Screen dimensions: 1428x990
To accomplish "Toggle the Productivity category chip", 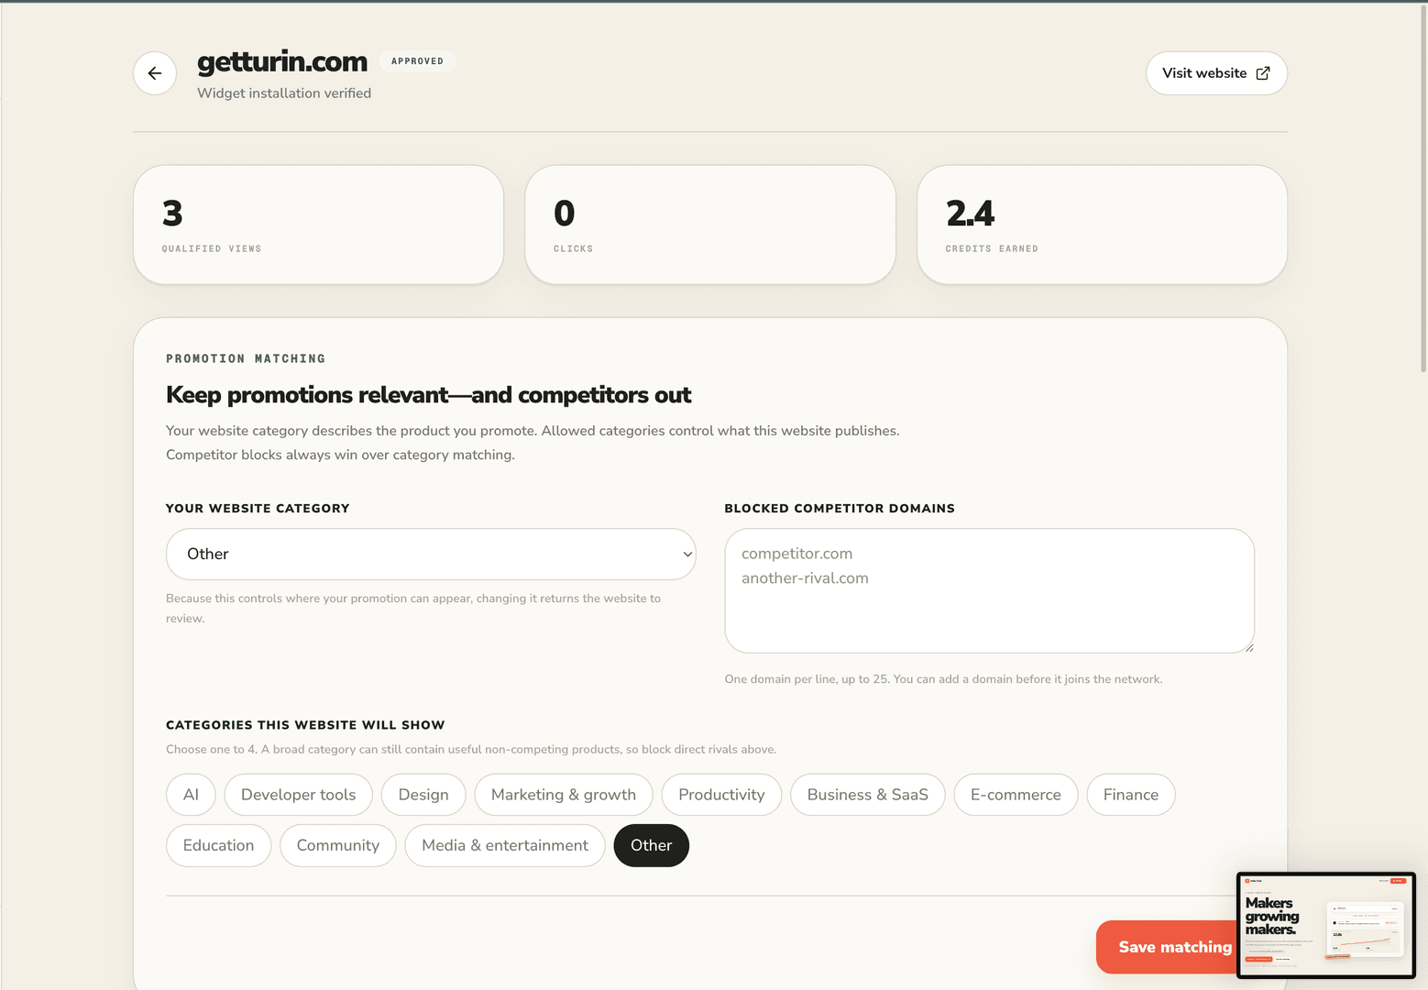I will click(x=721, y=795).
